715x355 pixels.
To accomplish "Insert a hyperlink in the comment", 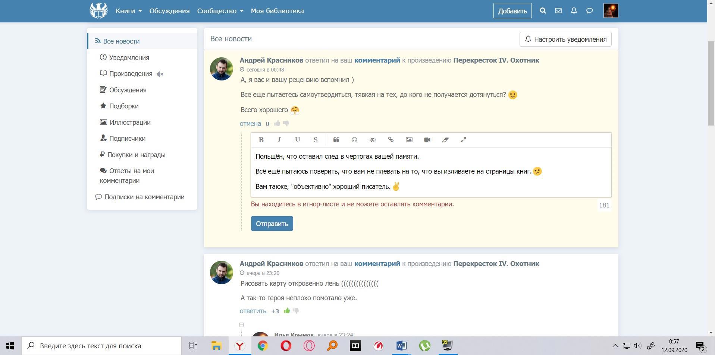I will click(x=391, y=140).
